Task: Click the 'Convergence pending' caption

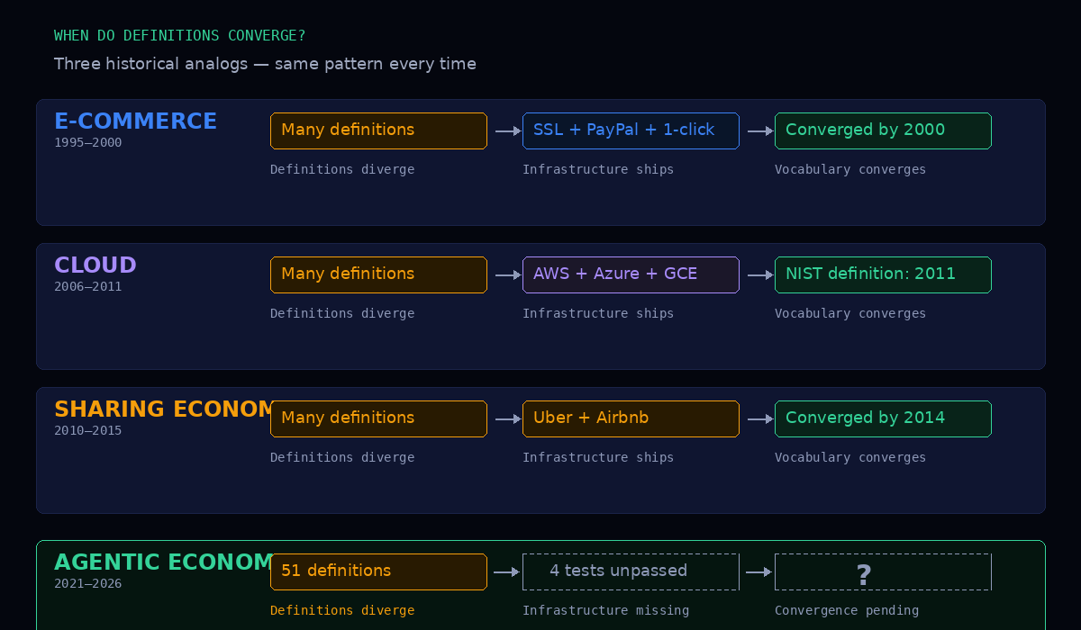Action: [847, 610]
